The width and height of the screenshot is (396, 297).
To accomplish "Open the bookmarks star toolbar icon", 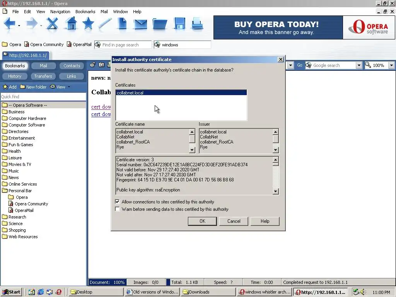I will 88,24.
